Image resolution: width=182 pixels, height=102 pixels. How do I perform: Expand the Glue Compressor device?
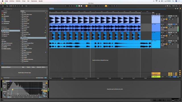[x=21, y=52]
